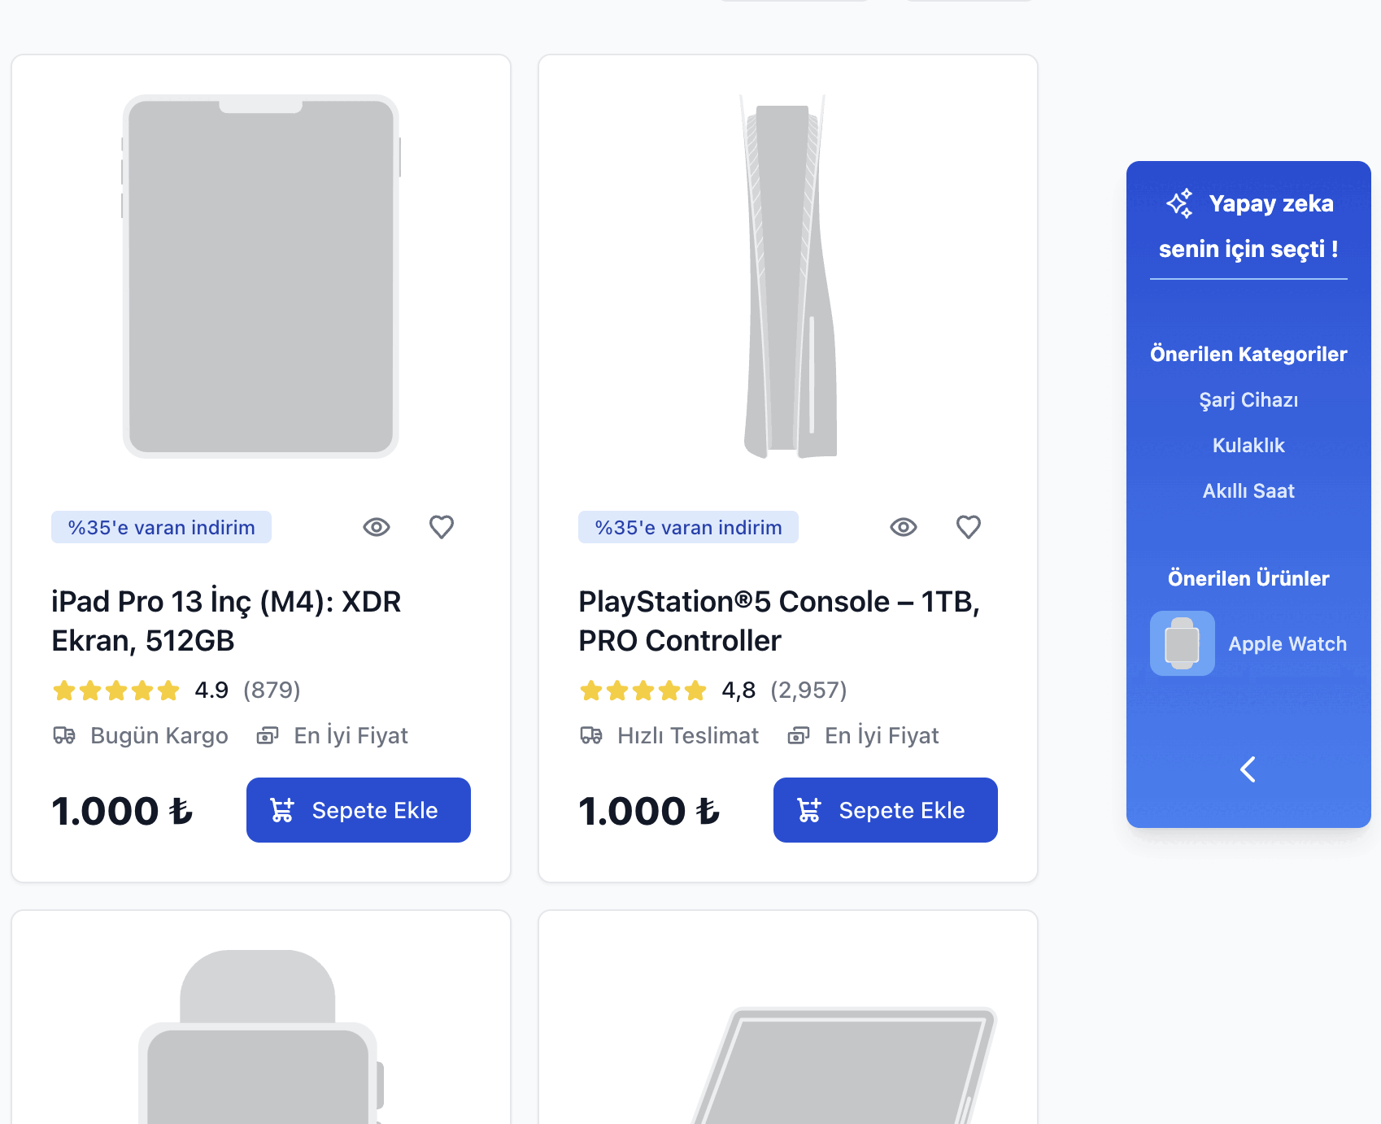Select the Kulaklık category
The height and width of the screenshot is (1124, 1381).
pos(1248,445)
